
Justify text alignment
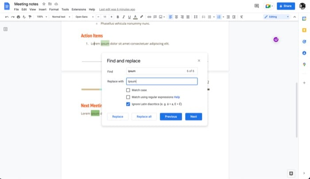click(188, 17)
